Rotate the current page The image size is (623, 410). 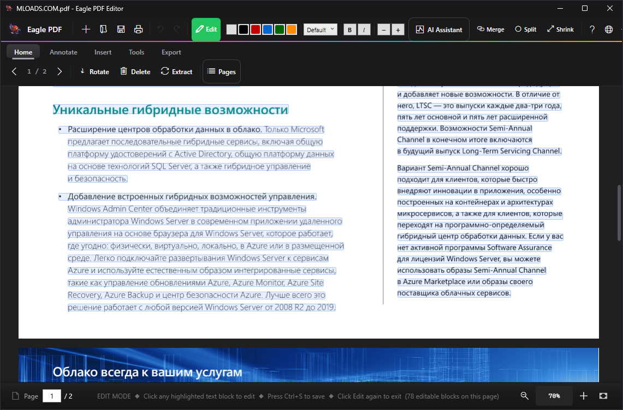pos(94,71)
